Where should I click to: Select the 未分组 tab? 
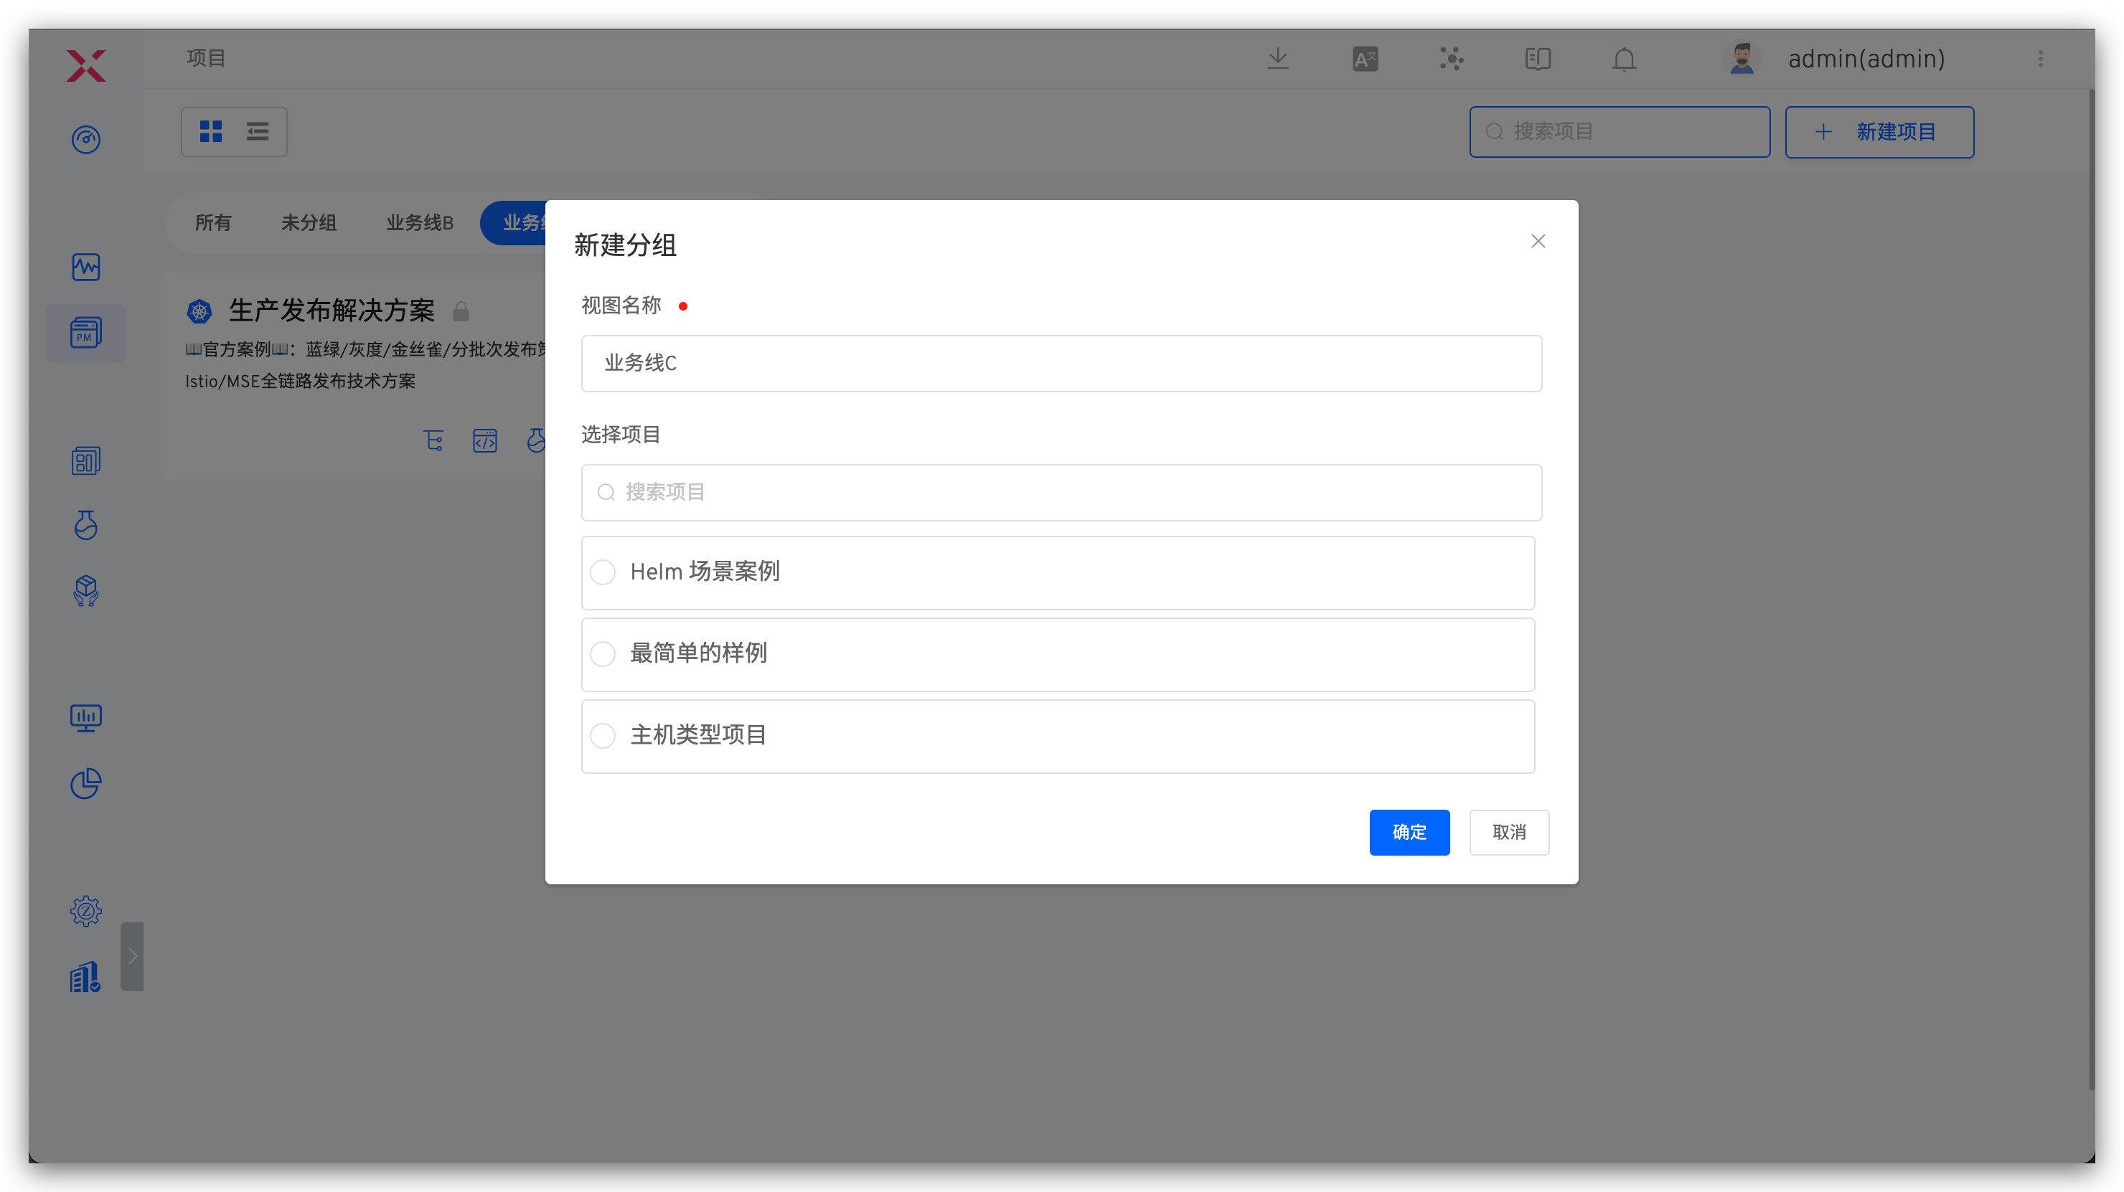pos(309,222)
